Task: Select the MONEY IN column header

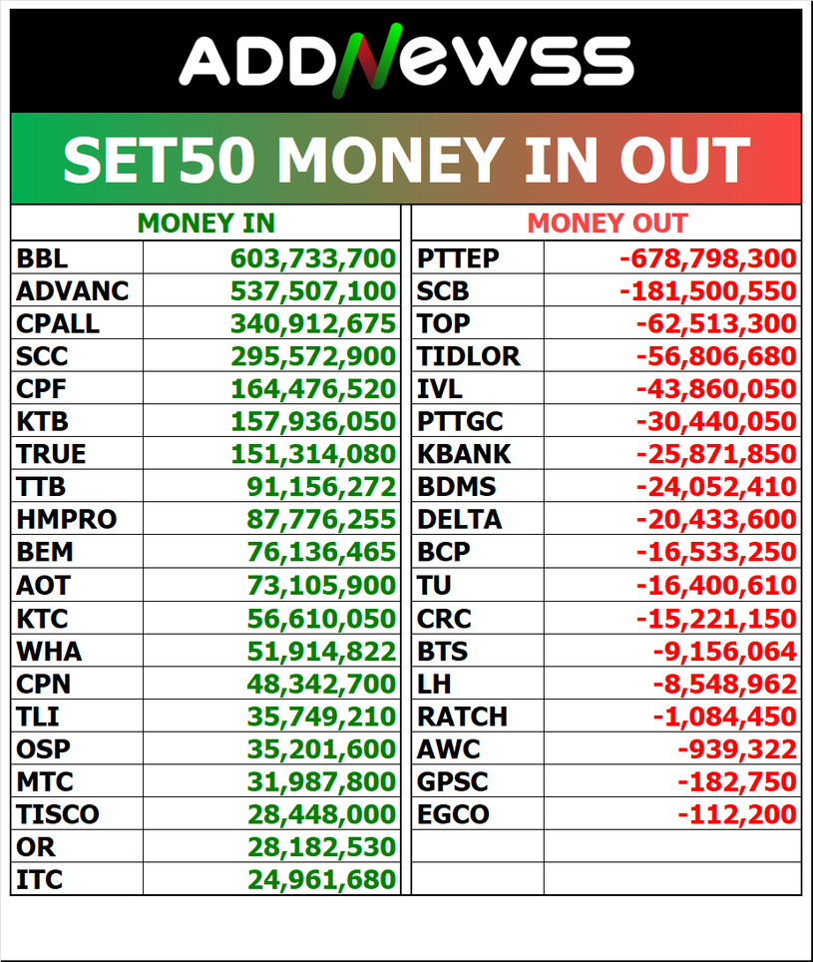Action: [x=205, y=224]
